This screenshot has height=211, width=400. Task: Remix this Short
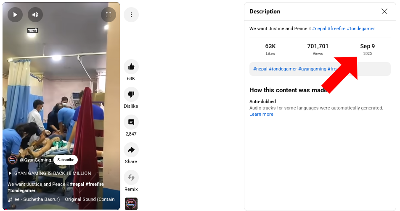[131, 177]
